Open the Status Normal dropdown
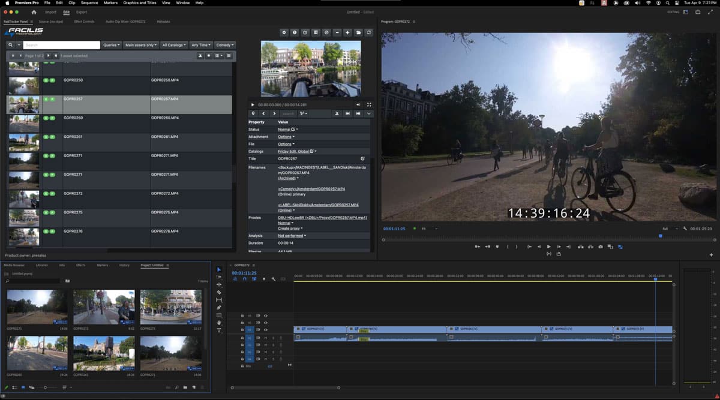720x400 pixels. pos(288,130)
